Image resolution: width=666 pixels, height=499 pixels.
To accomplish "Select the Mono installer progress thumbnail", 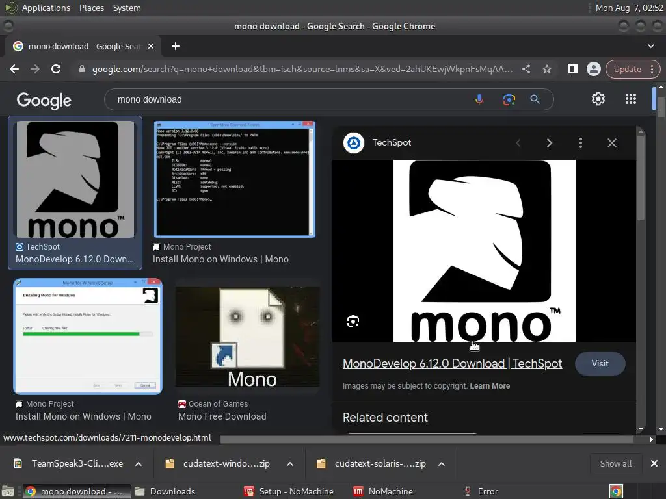I will [88, 337].
